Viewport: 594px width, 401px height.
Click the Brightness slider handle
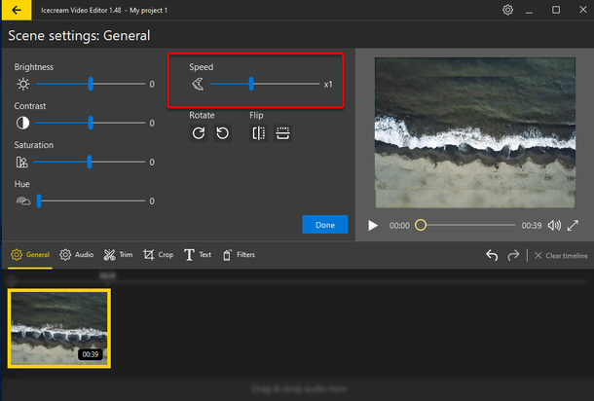(91, 84)
